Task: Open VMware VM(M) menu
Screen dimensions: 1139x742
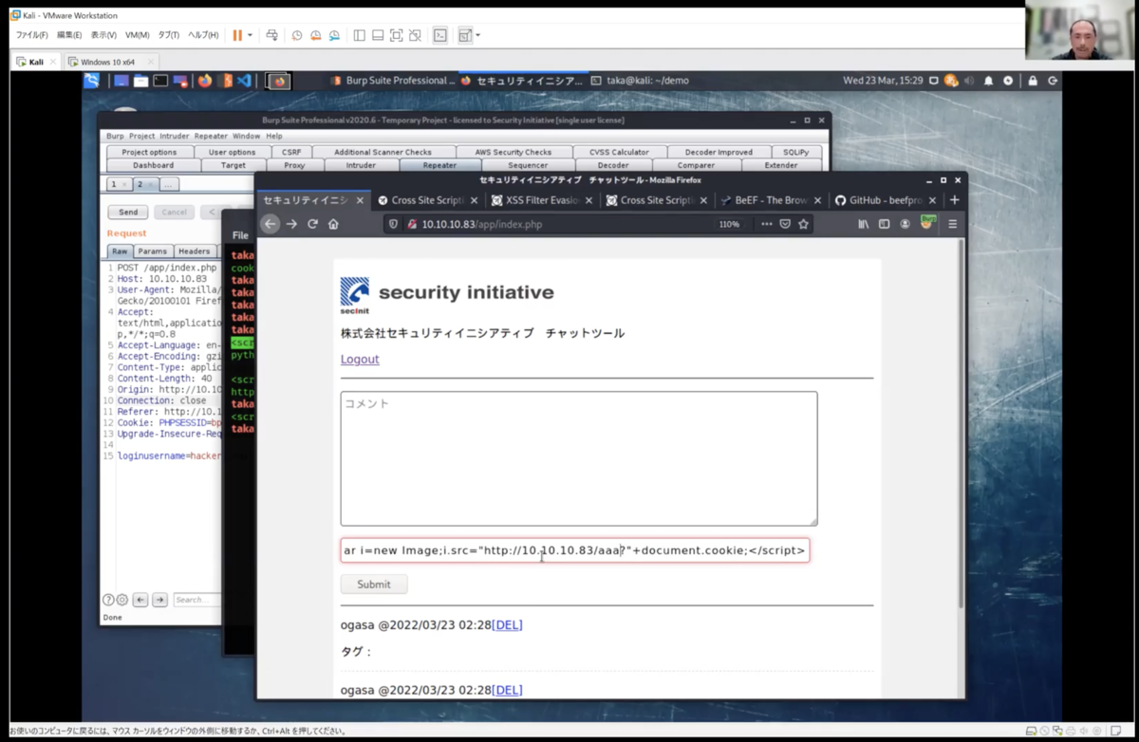Action: pos(138,35)
